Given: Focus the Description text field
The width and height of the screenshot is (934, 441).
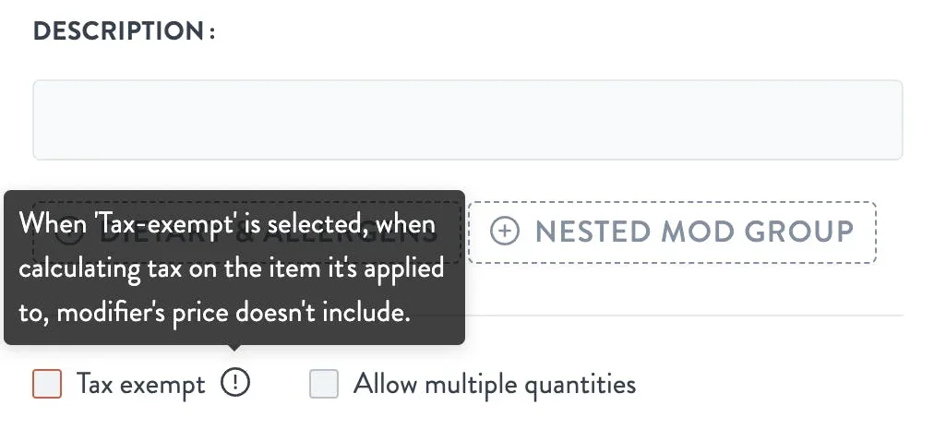Looking at the screenshot, I should pyautogui.click(x=468, y=120).
